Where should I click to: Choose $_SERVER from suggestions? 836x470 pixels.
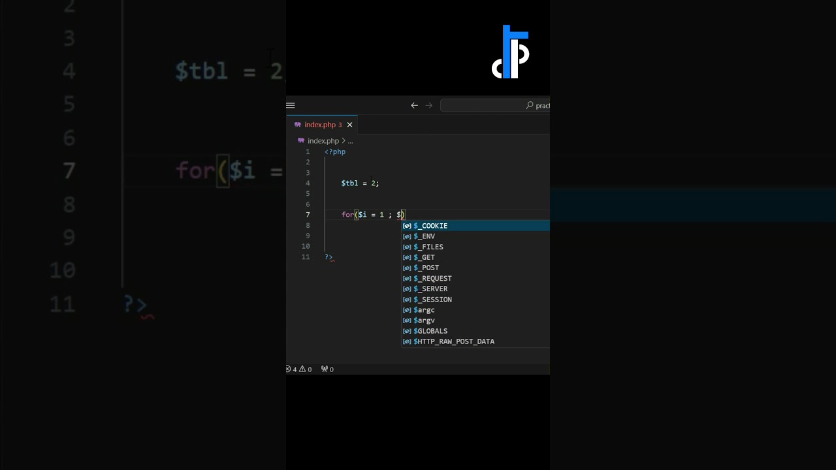click(475, 289)
